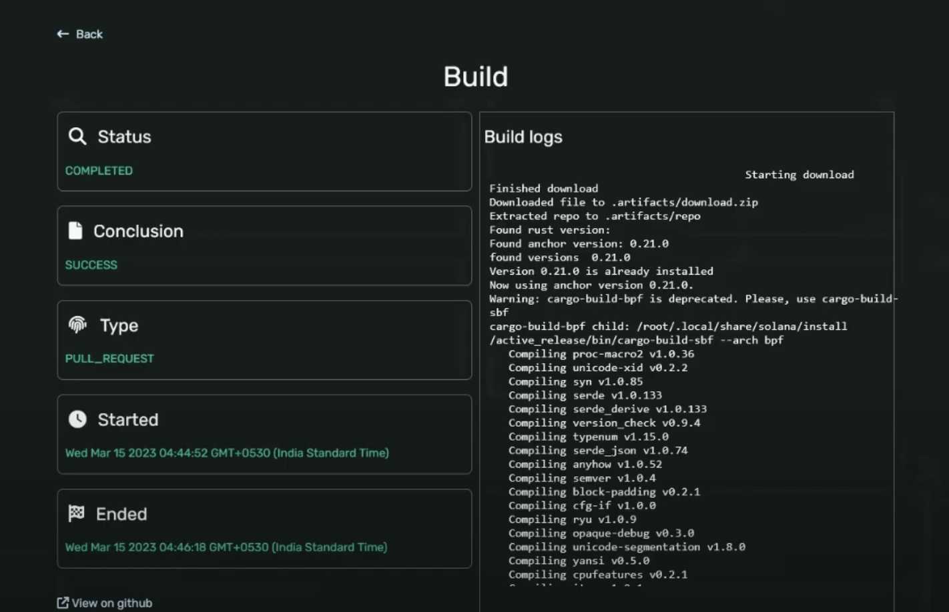Select the SUCCESS conclusion value

(91, 265)
